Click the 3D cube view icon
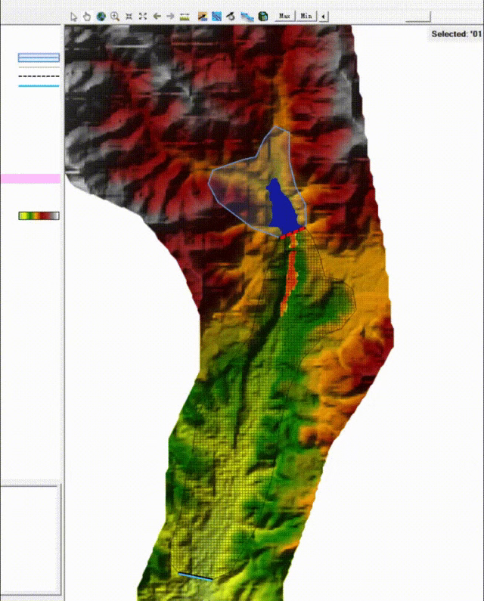Viewport: 484px width, 601px height. 262,16
